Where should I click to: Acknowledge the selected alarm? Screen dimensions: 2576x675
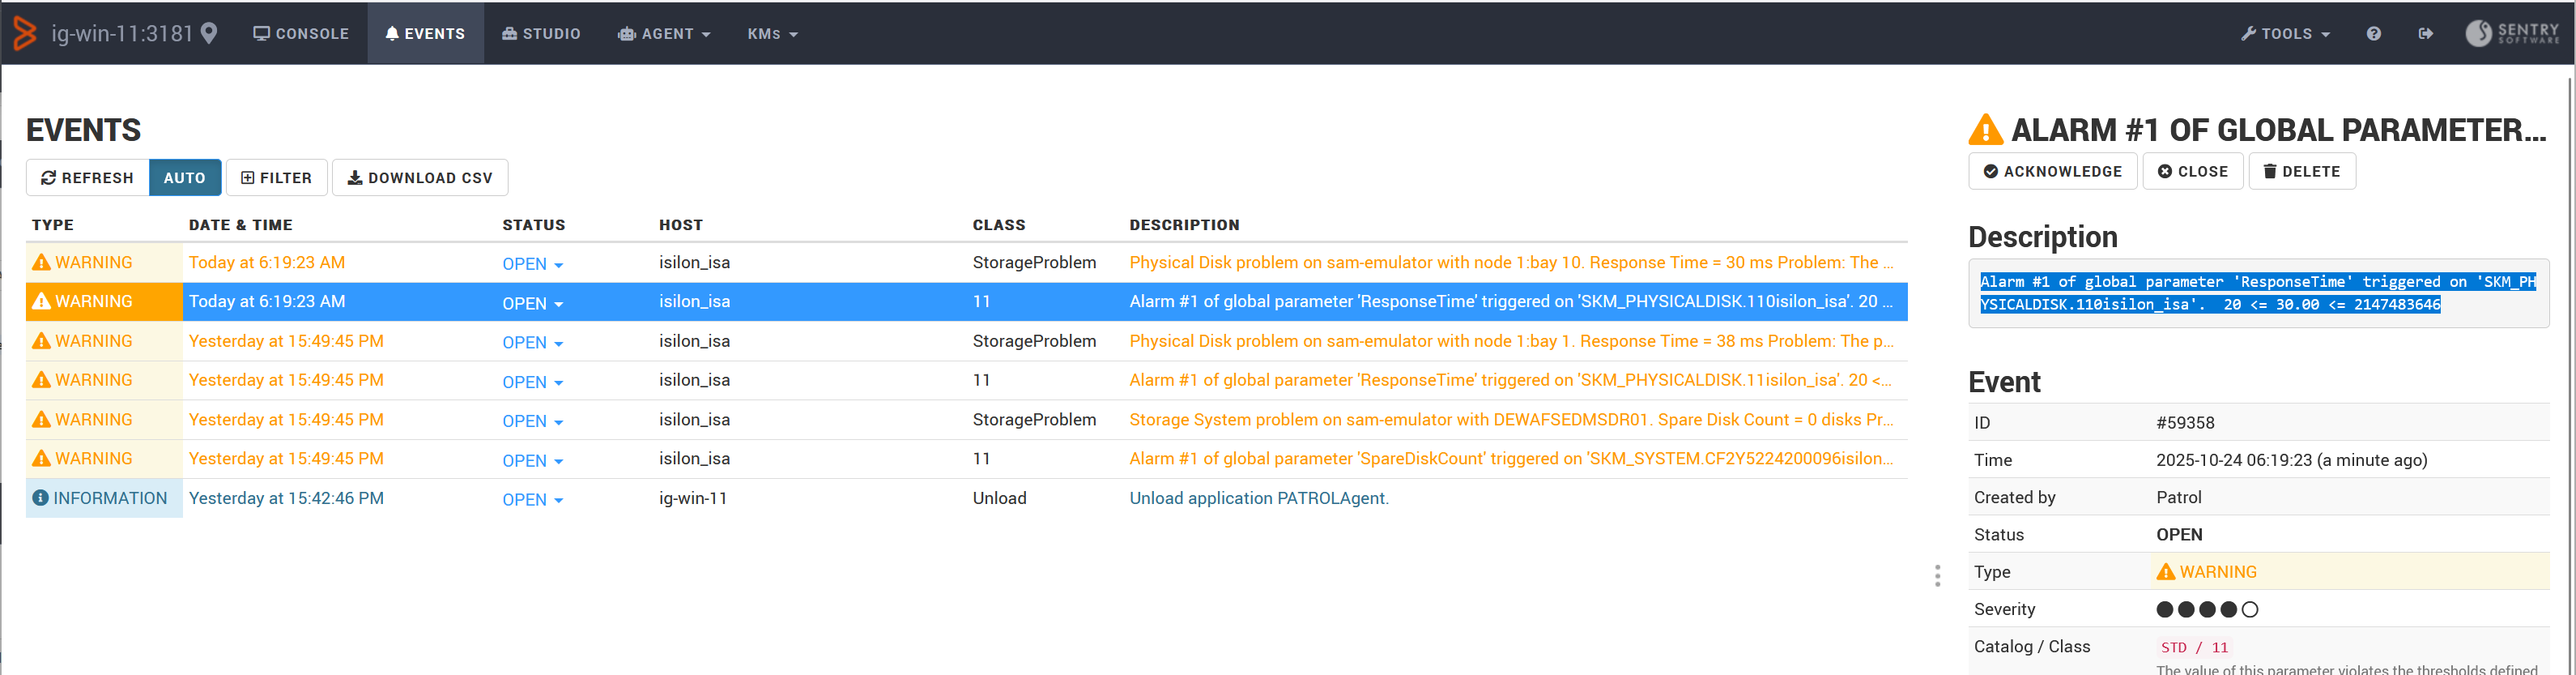click(2052, 171)
